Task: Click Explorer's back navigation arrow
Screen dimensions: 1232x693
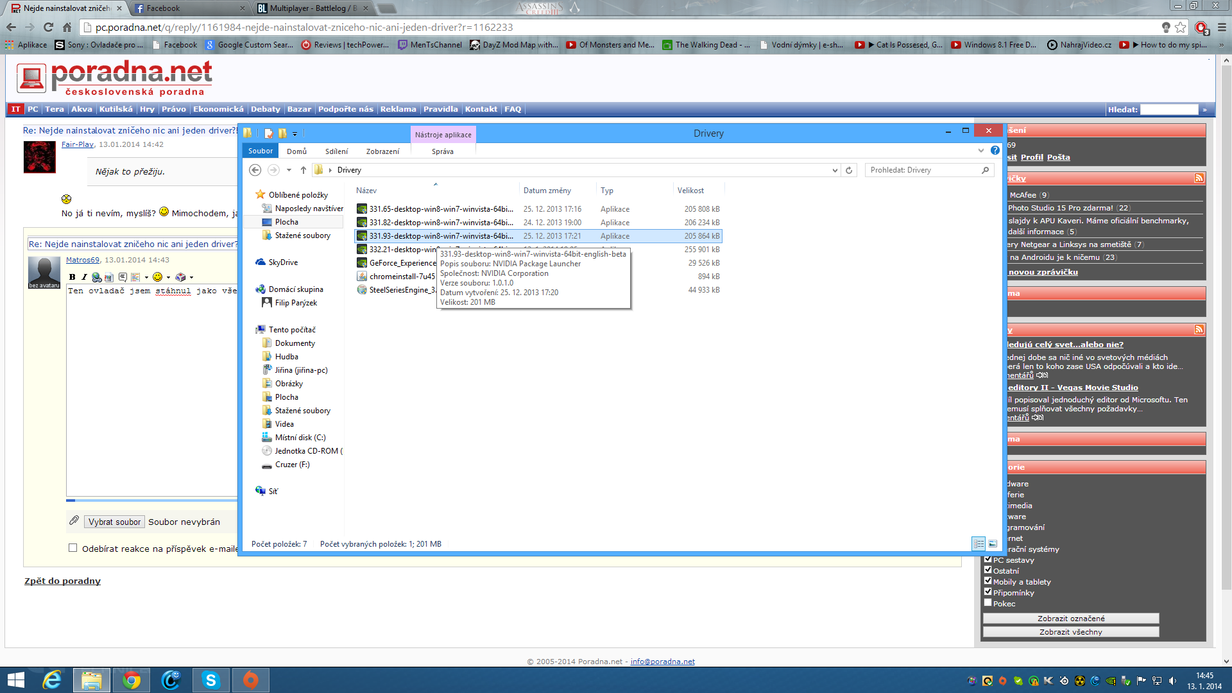Action: coord(255,170)
